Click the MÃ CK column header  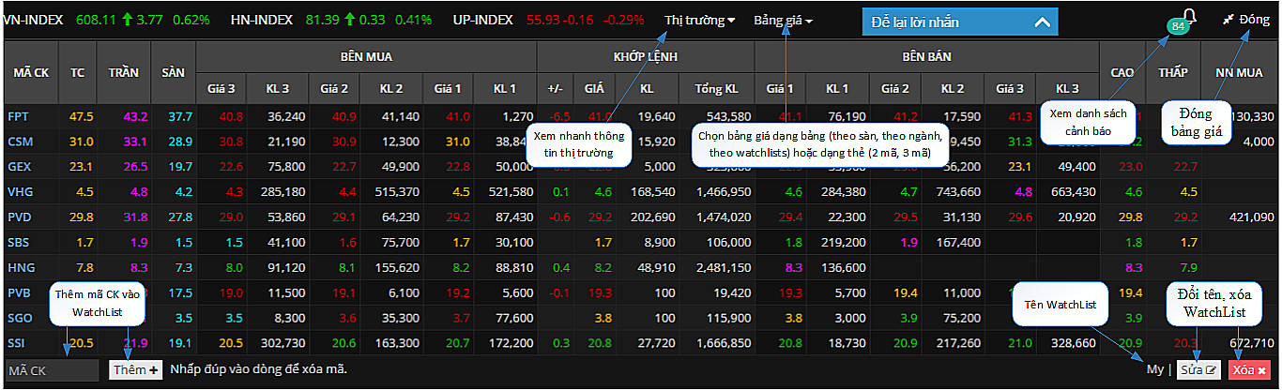click(30, 72)
